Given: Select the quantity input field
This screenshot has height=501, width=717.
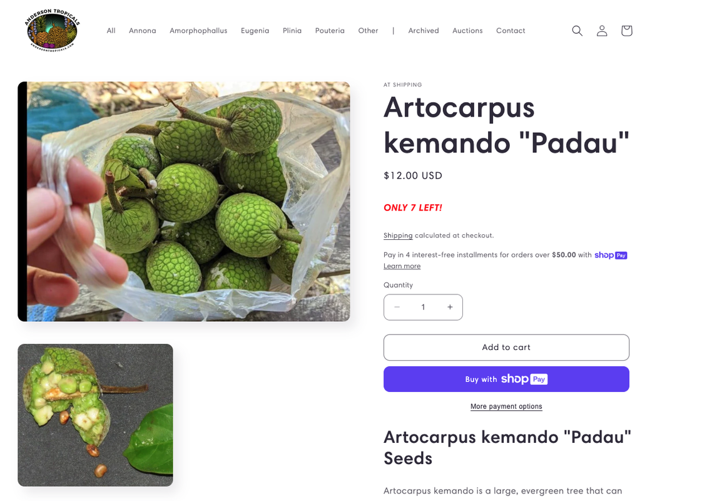Looking at the screenshot, I should click(424, 307).
